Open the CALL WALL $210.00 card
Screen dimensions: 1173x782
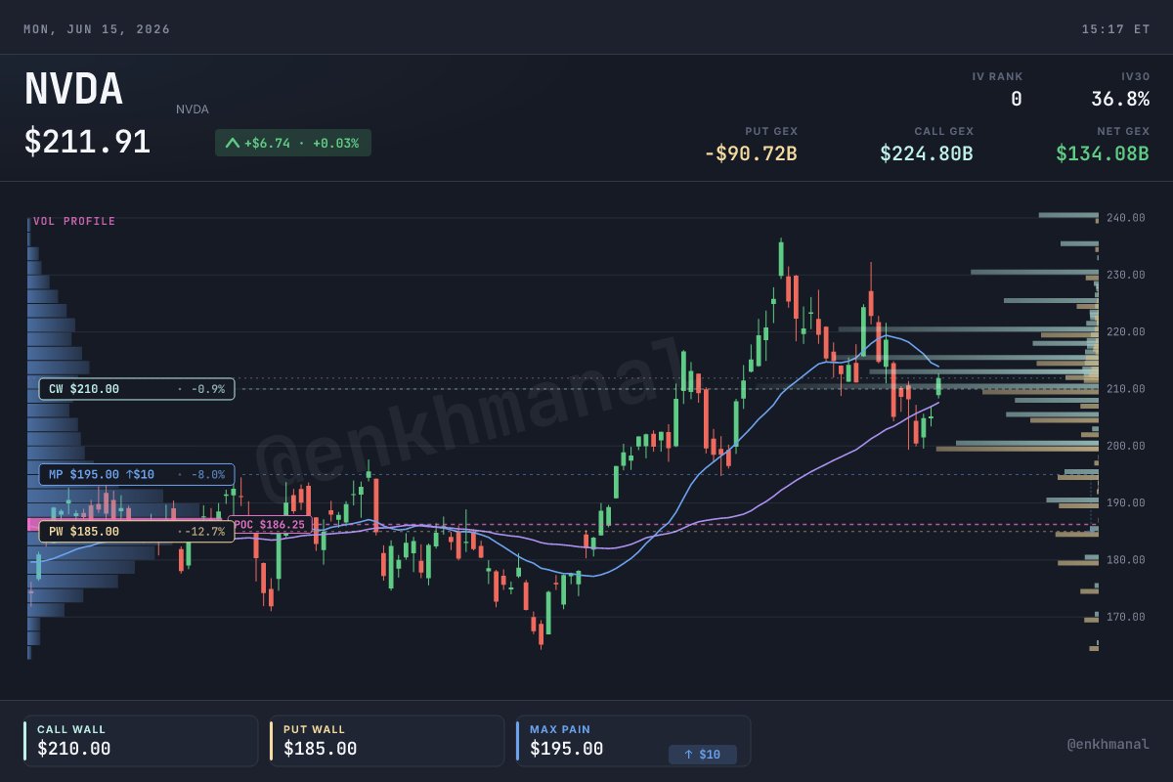pyautogui.click(x=141, y=741)
